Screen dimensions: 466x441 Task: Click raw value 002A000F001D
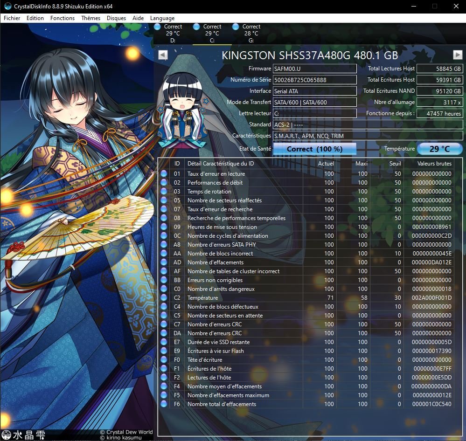(431, 297)
